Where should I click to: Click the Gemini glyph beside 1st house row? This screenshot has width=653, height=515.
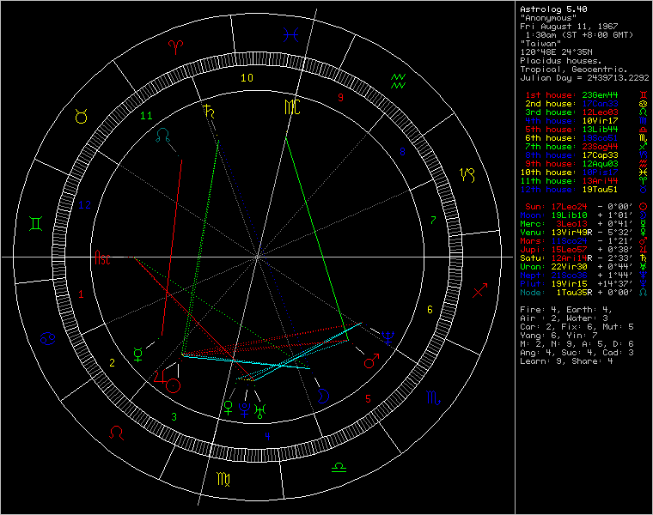[x=643, y=95]
